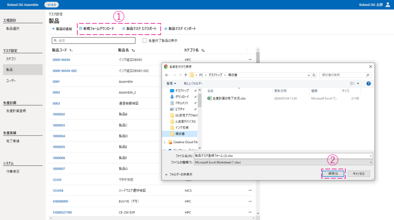
Task: Open 生産計画登録 in the left sidebar
Action: tap(16, 111)
